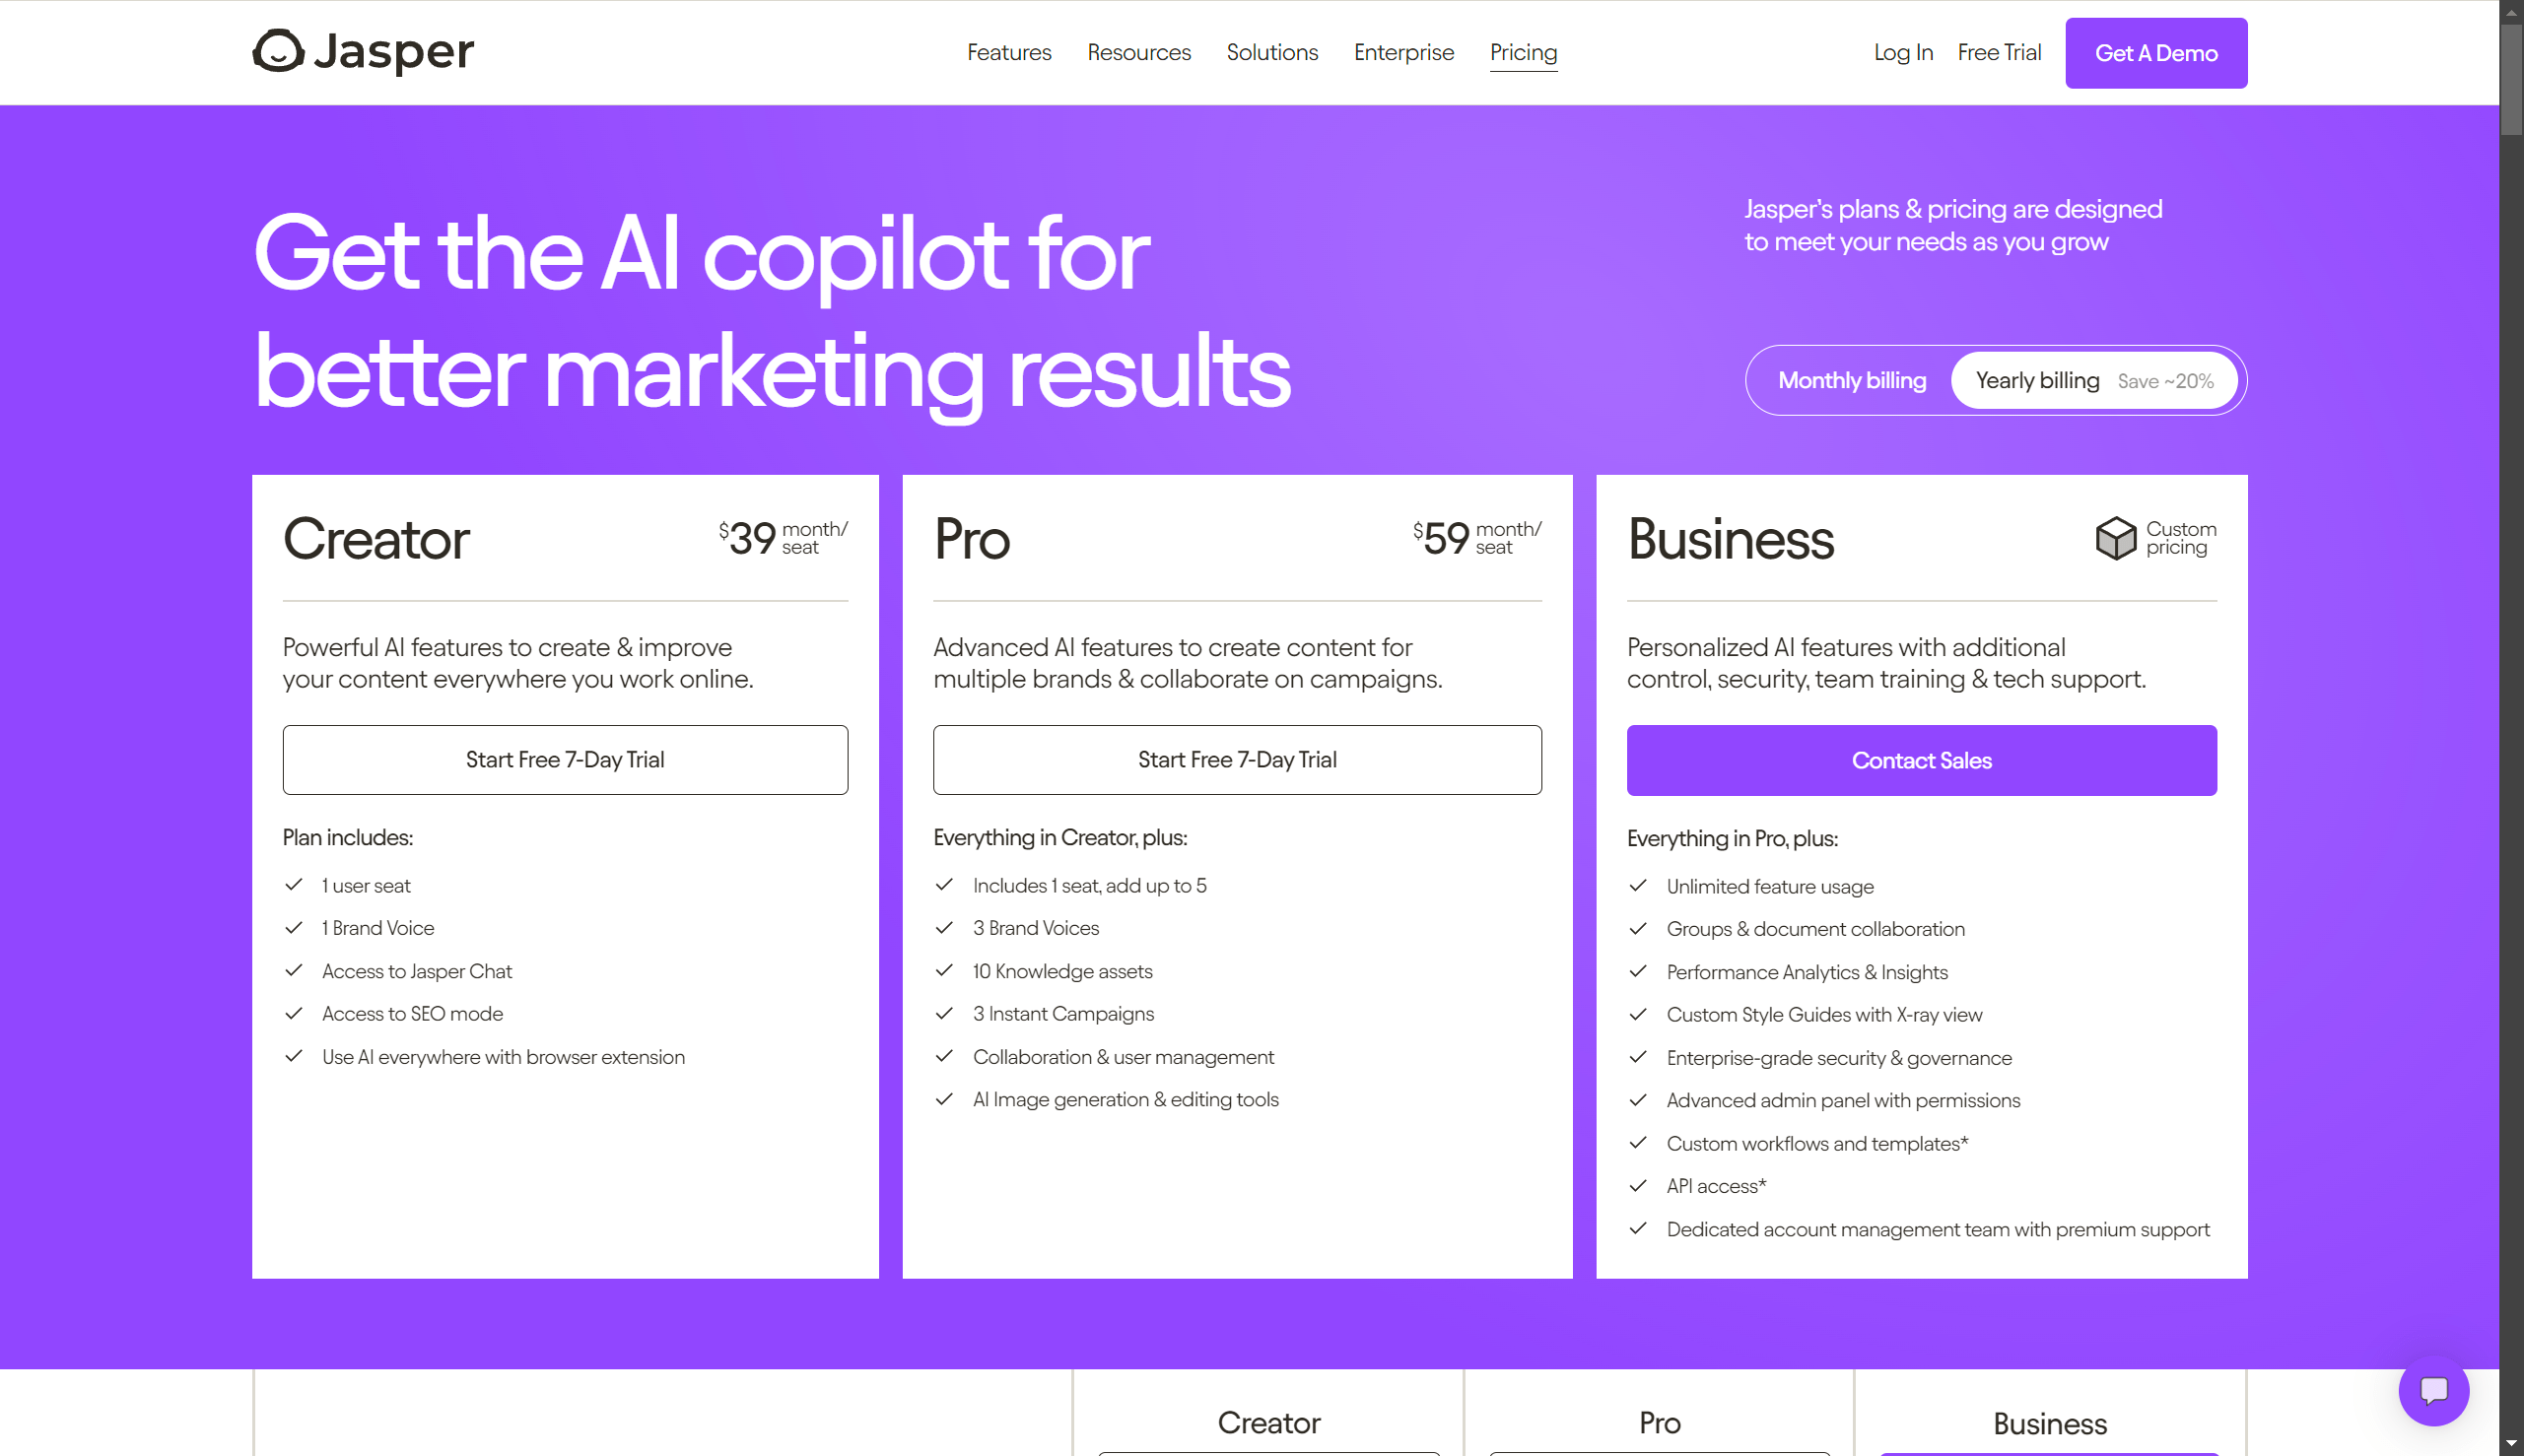The height and width of the screenshot is (1456, 2524).
Task: Expand the Solutions navigation menu item
Action: (x=1272, y=52)
